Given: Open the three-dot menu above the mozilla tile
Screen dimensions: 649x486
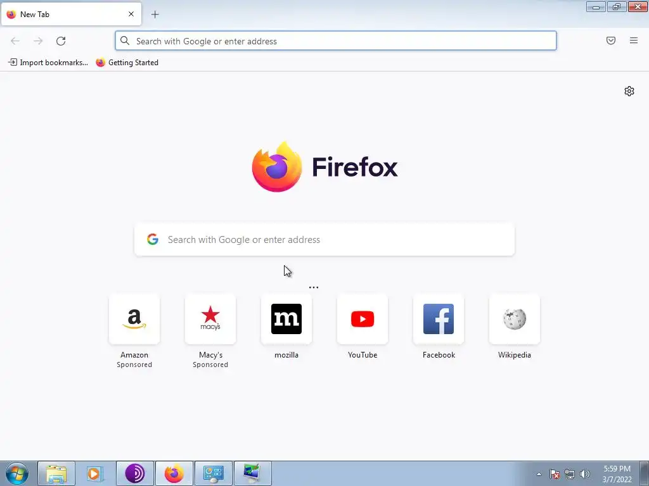Looking at the screenshot, I should pyautogui.click(x=314, y=287).
